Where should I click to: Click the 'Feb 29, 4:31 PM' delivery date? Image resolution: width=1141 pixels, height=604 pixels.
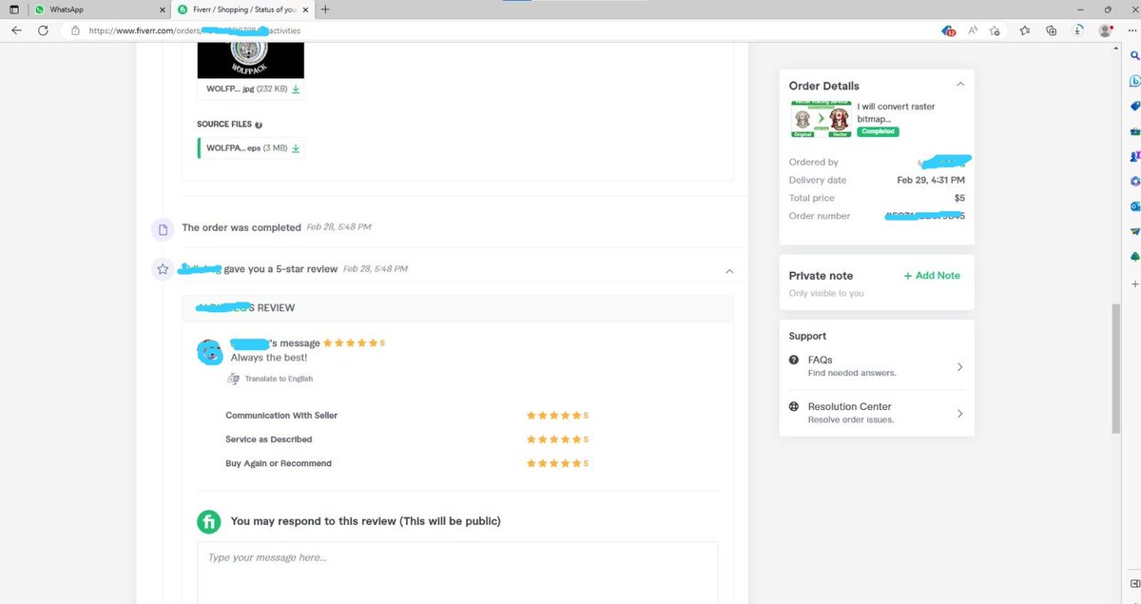point(931,180)
